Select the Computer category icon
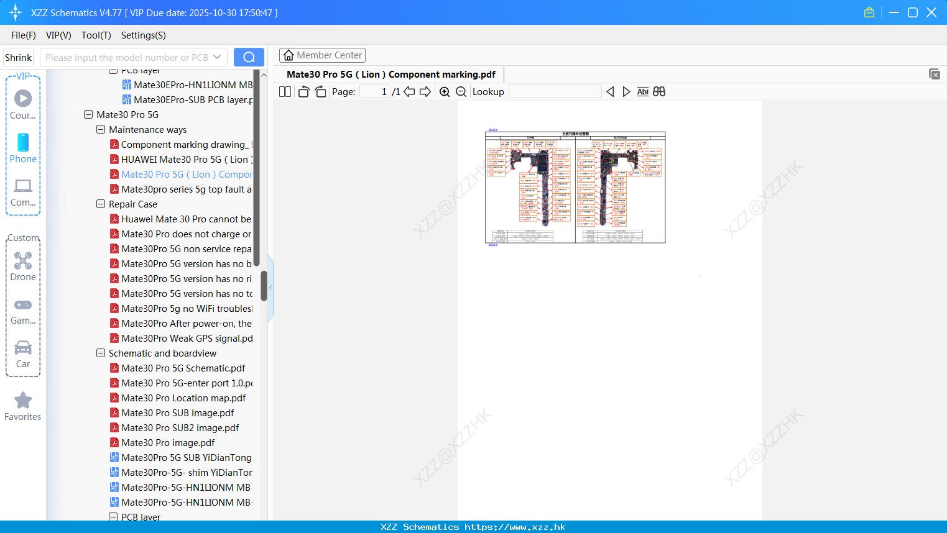This screenshot has height=533, width=947. [x=23, y=193]
